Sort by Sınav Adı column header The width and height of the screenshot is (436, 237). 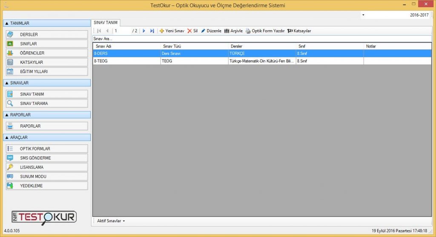tap(127, 46)
